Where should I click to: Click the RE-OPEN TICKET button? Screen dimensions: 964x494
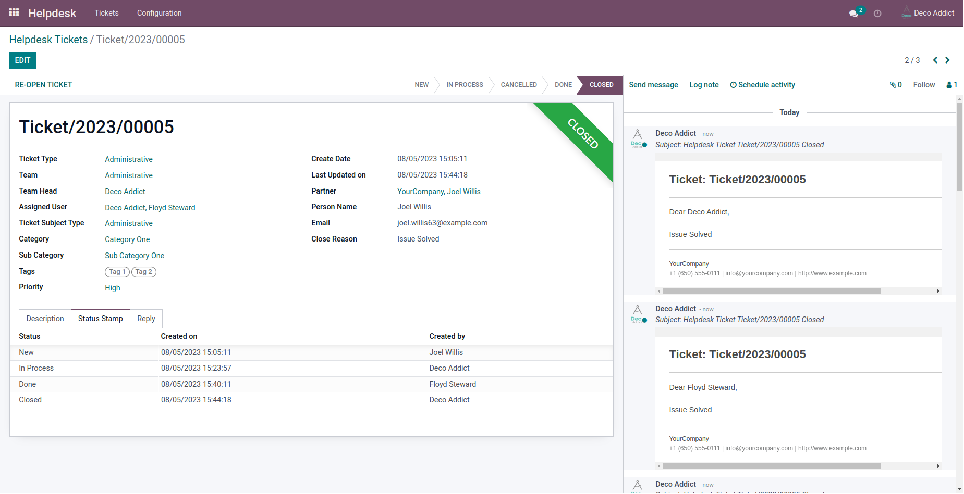coord(43,85)
